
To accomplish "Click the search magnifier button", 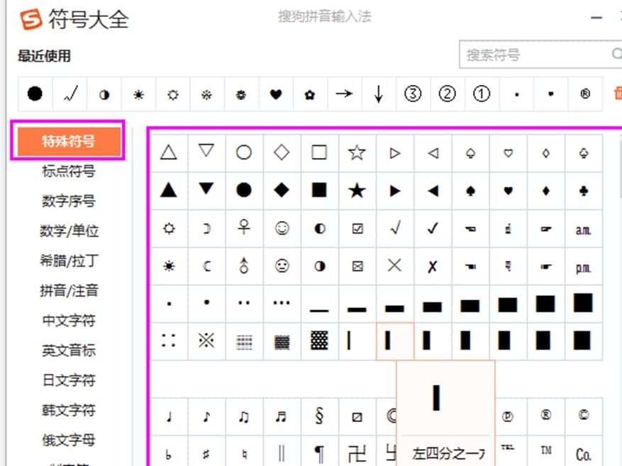I will pyautogui.click(x=616, y=55).
